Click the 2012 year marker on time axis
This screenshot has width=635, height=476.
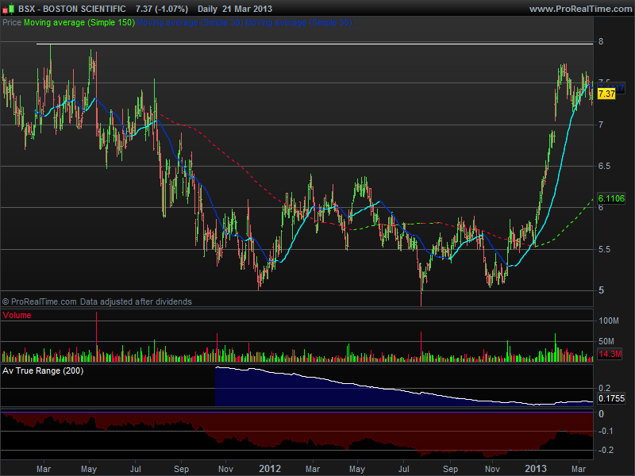click(271, 468)
